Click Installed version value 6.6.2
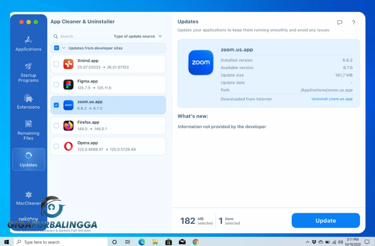The height and width of the screenshot is (246, 375). (x=347, y=60)
